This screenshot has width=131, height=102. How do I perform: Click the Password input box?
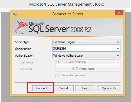pyautogui.click(x=88, y=69)
